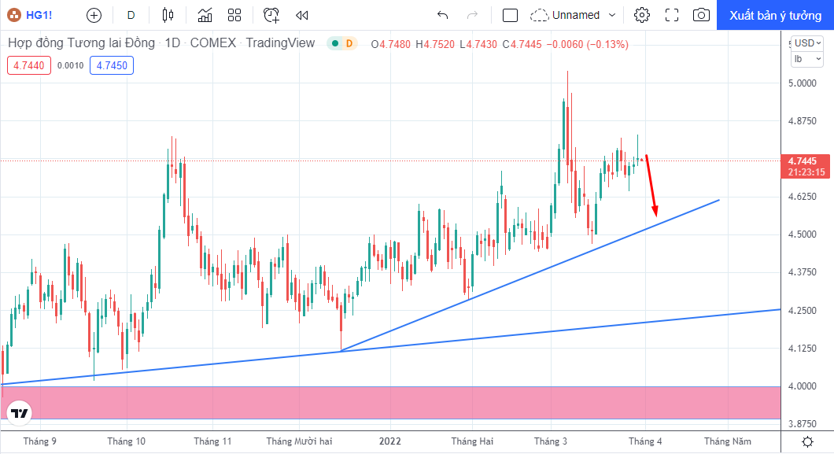This screenshot has width=834, height=454.
Task: Open the indicator templates grid icon
Action: point(234,15)
